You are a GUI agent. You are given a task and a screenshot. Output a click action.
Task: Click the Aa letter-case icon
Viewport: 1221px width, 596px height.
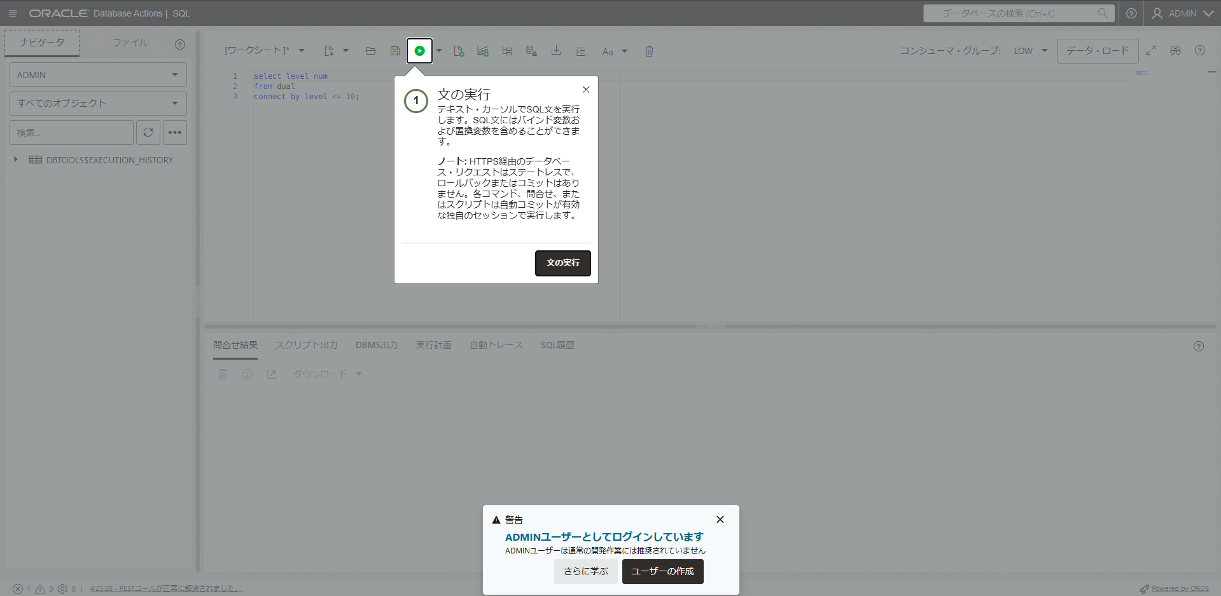click(608, 51)
